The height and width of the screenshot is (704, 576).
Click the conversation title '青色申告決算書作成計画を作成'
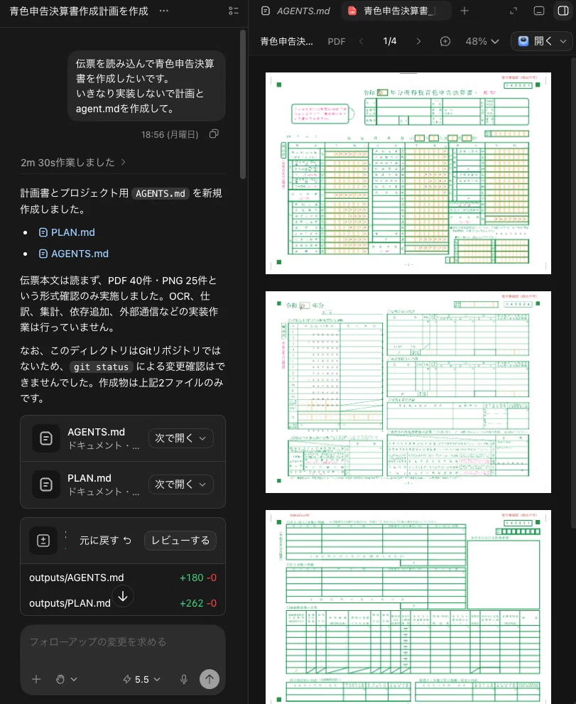[79, 11]
